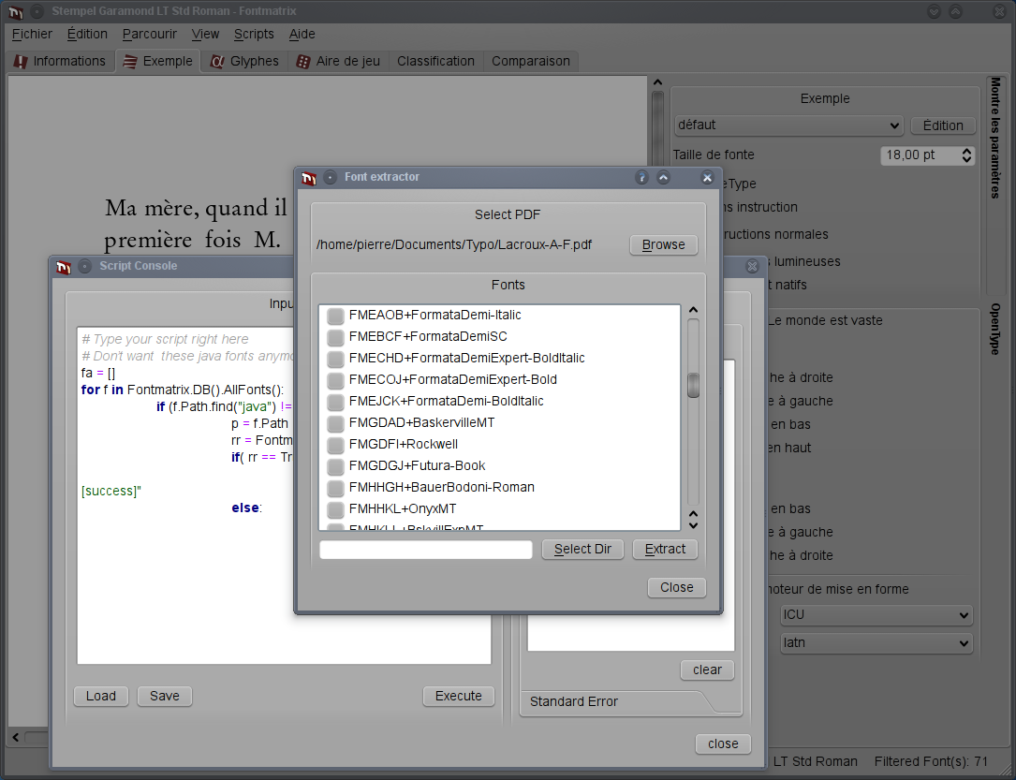Viewport: 1016px width, 780px height.
Task: Open the latn script dropdown
Action: [x=876, y=642]
